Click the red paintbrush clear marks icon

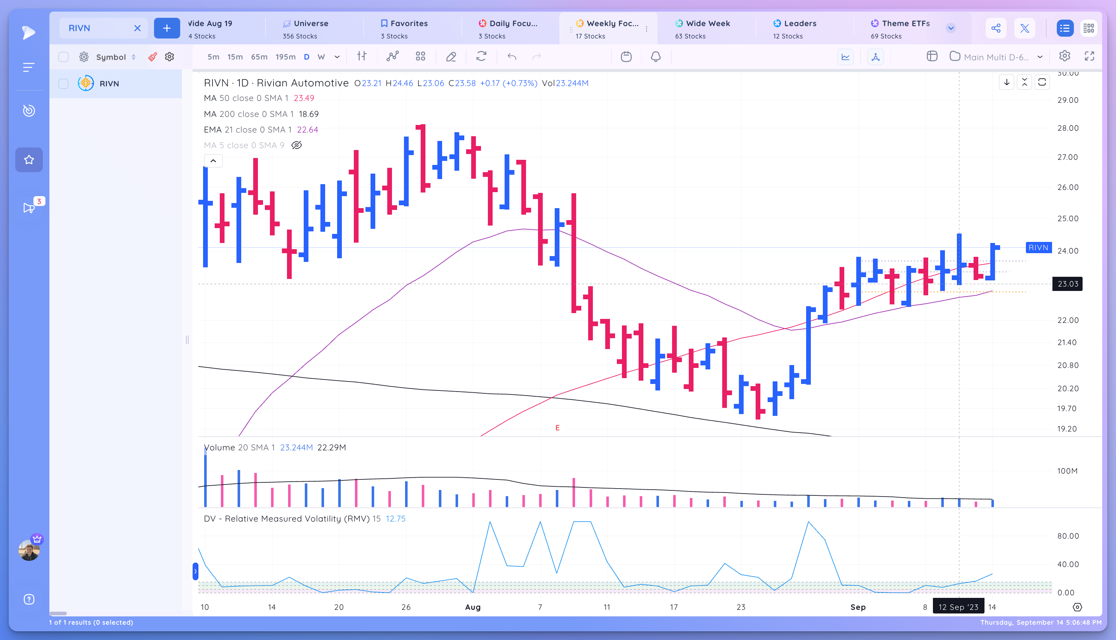(153, 57)
